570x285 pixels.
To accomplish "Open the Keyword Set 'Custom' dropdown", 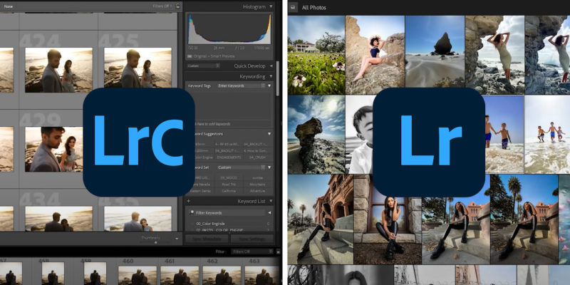I will (x=242, y=167).
